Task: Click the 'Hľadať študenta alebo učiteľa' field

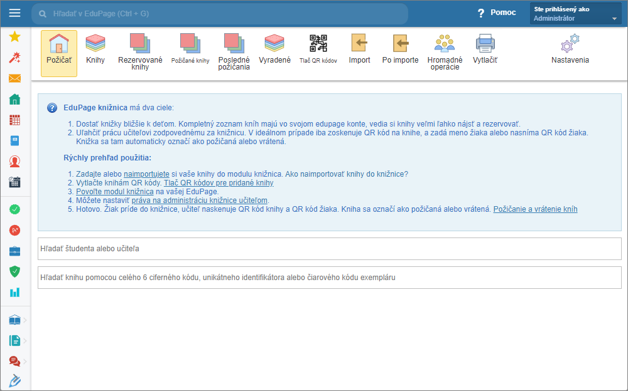Action: 329,249
